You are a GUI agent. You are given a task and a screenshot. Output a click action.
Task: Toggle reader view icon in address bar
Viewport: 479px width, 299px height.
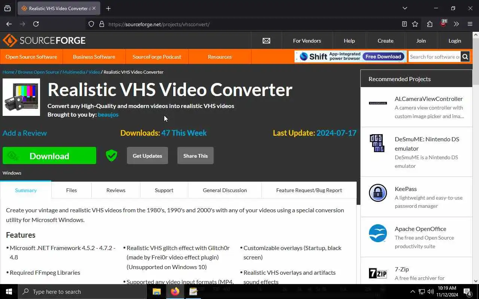(404, 24)
